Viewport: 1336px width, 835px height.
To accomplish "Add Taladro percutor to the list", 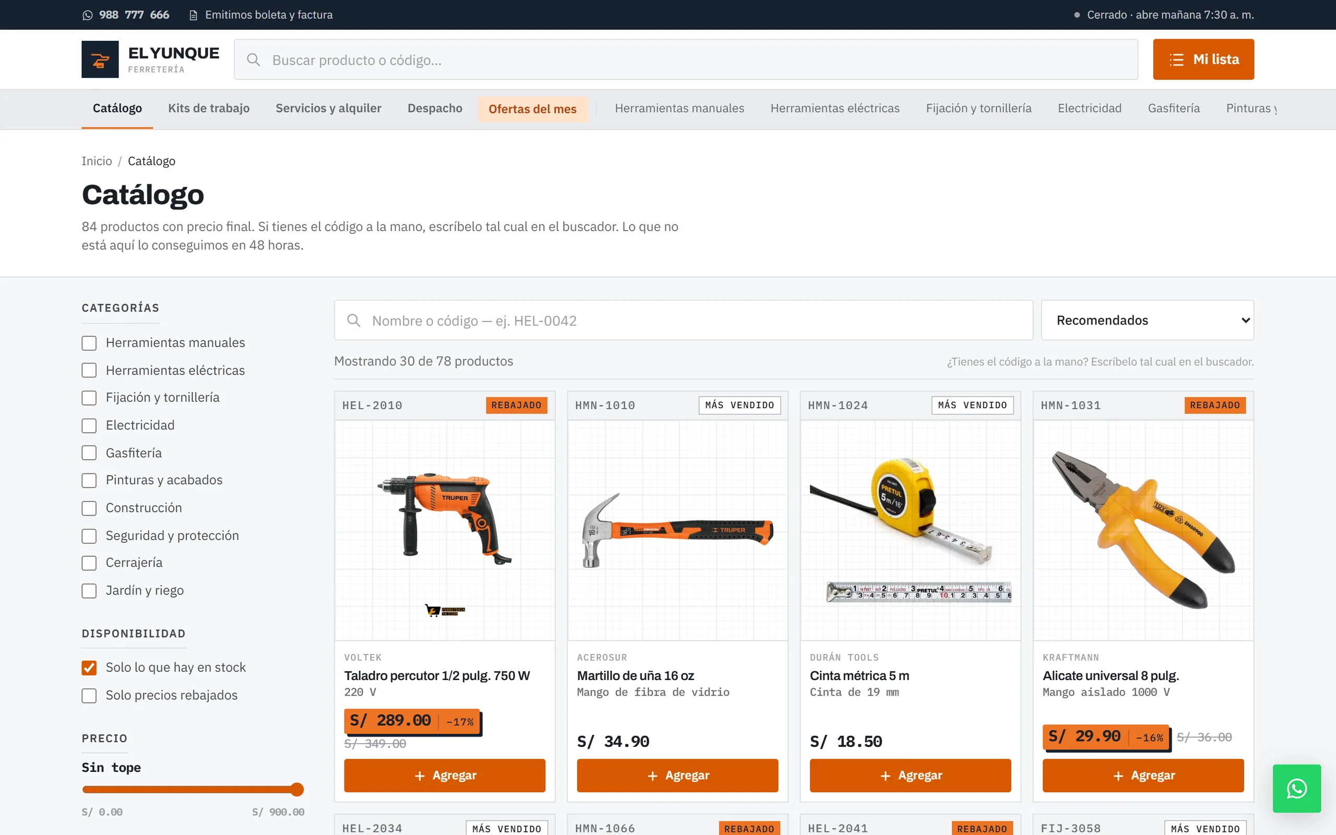I will (x=445, y=776).
